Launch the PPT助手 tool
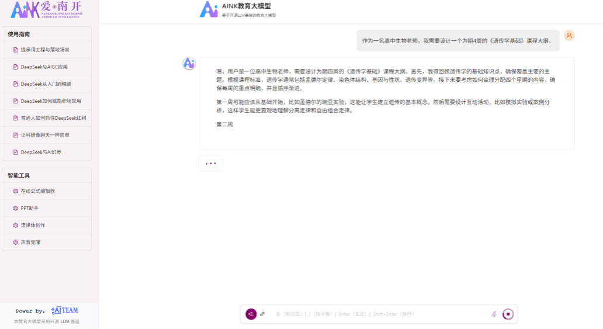 click(x=29, y=208)
